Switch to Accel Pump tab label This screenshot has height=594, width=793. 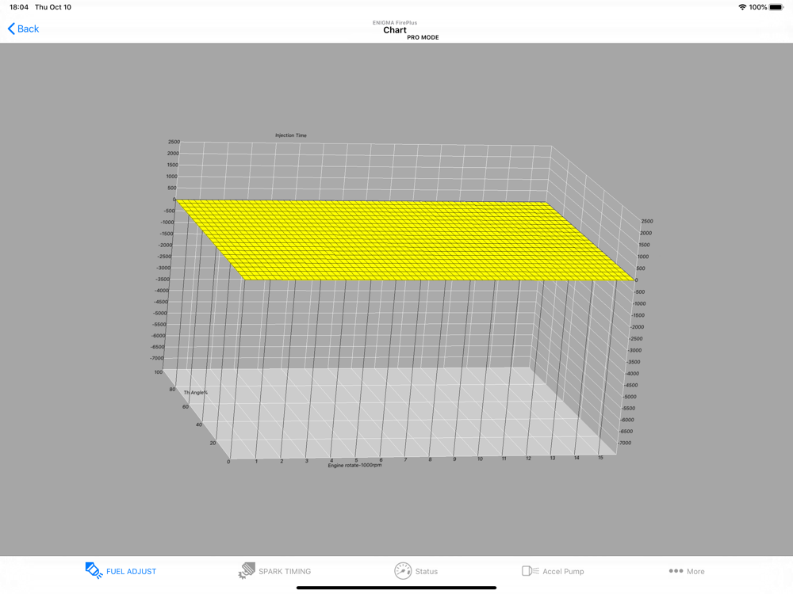tap(563, 571)
